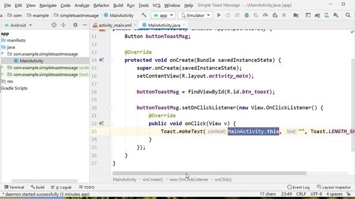Select Gradle Scripts node
This screenshot has height=199, width=355.
(x=14, y=88)
